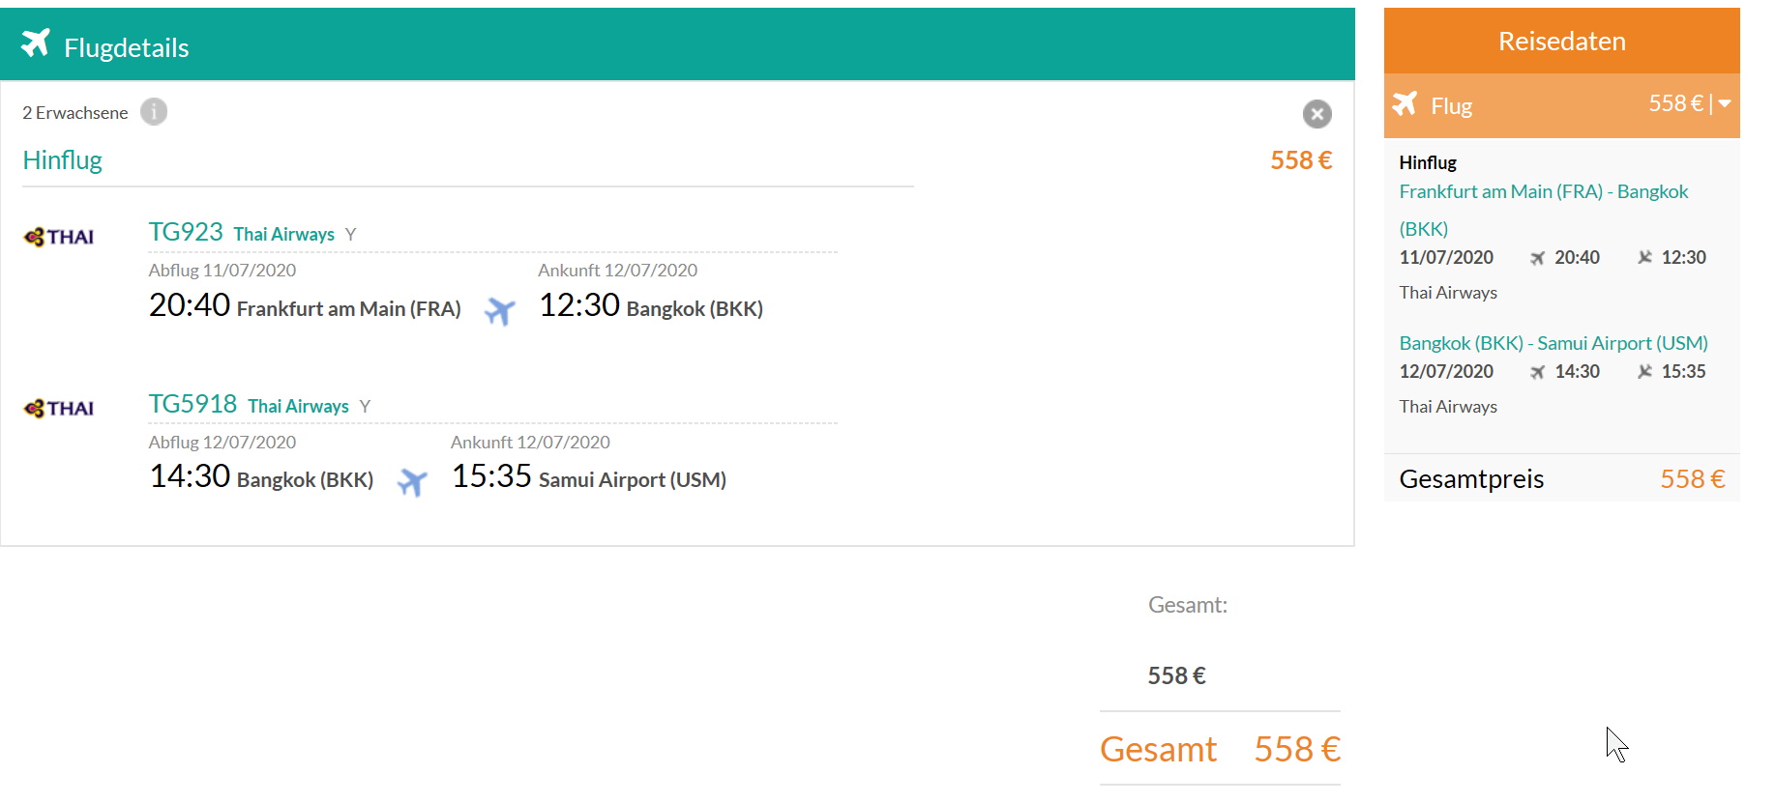Remove the flight with the grey X icon
The width and height of the screenshot is (1775, 803).
[x=1316, y=114]
